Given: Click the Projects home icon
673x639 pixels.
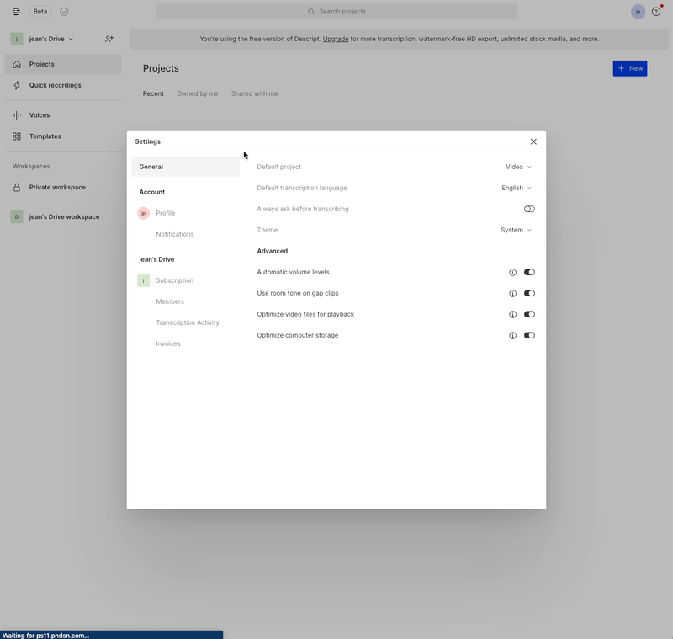Looking at the screenshot, I should 17,64.
